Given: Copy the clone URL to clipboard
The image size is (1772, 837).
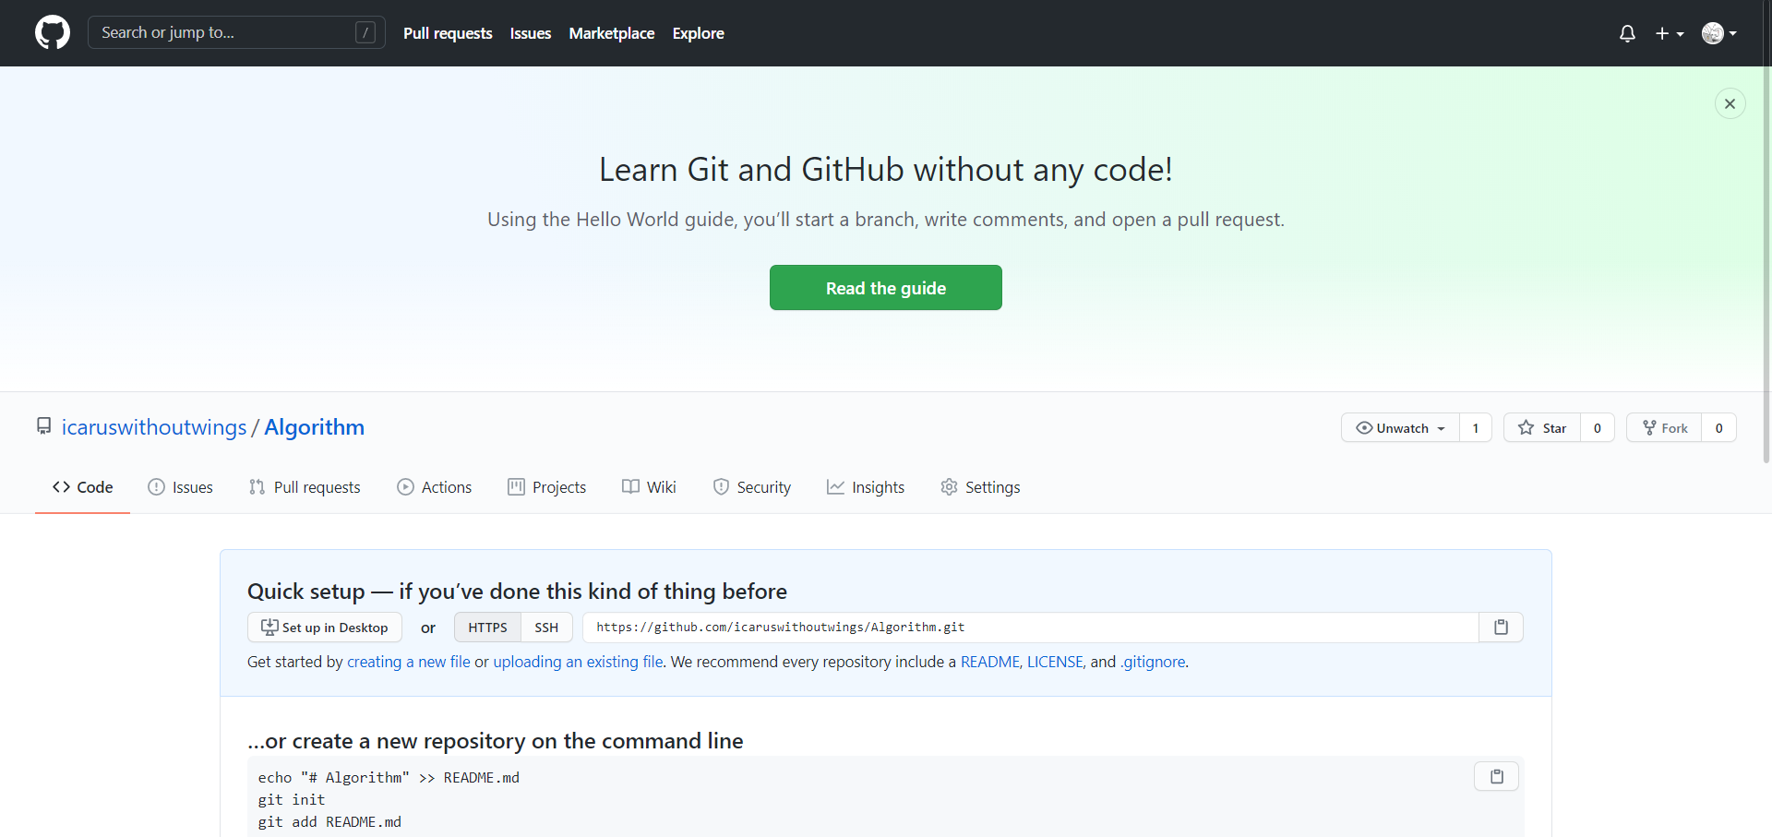Looking at the screenshot, I should pyautogui.click(x=1502, y=628).
